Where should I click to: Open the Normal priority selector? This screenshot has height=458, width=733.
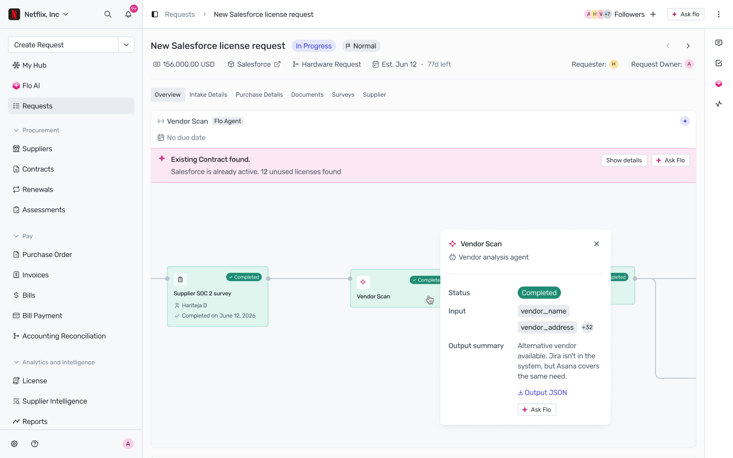click(x=361, y=46)
